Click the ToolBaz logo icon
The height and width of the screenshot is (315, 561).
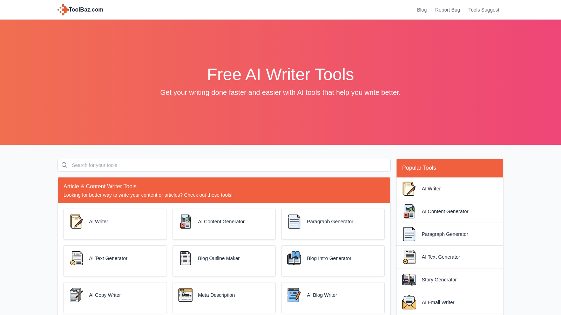tap(63, 10)
